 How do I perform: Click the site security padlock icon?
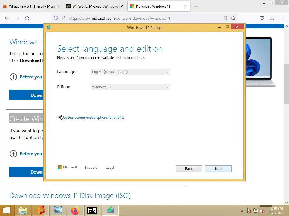[64, 18]
